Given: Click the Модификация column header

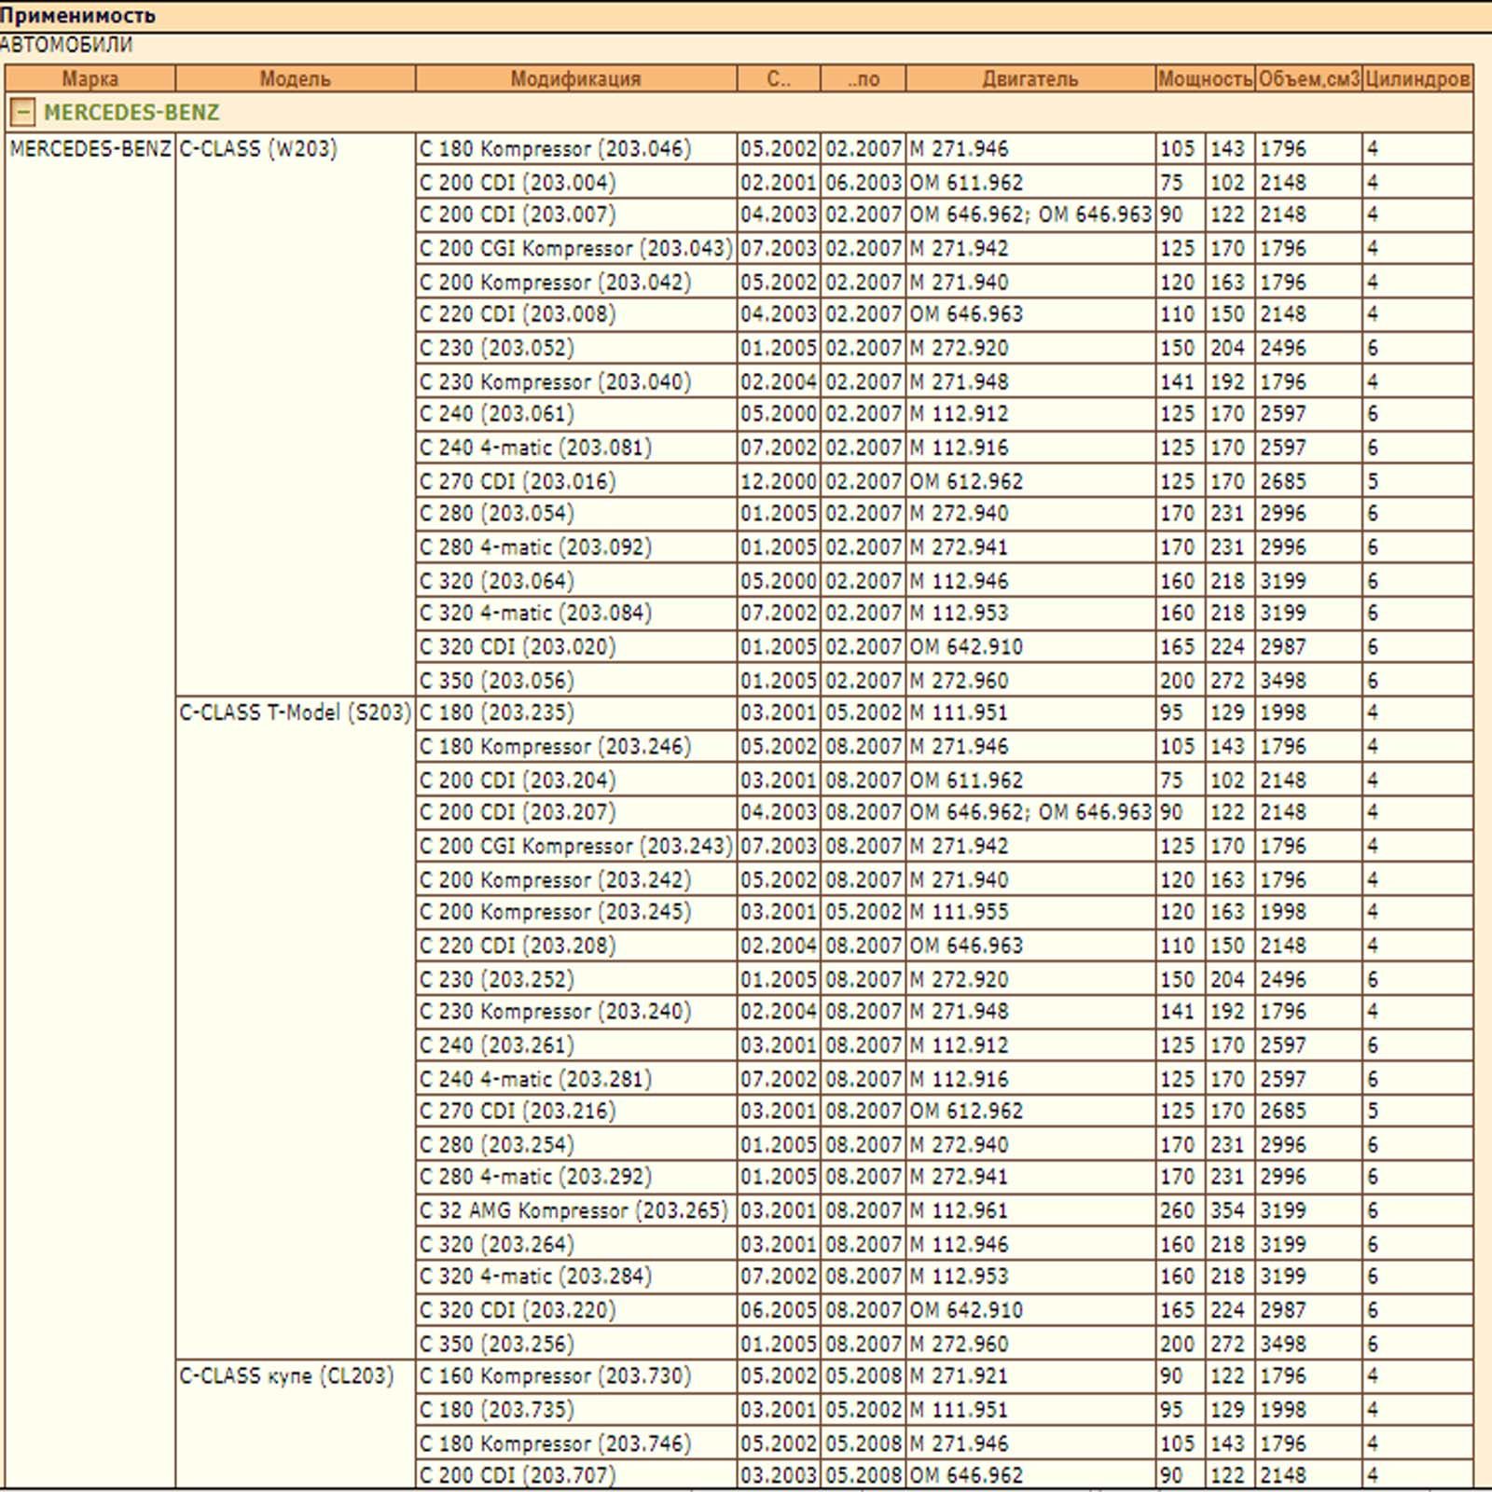Looking at the screenshot, I should point(575,79).
